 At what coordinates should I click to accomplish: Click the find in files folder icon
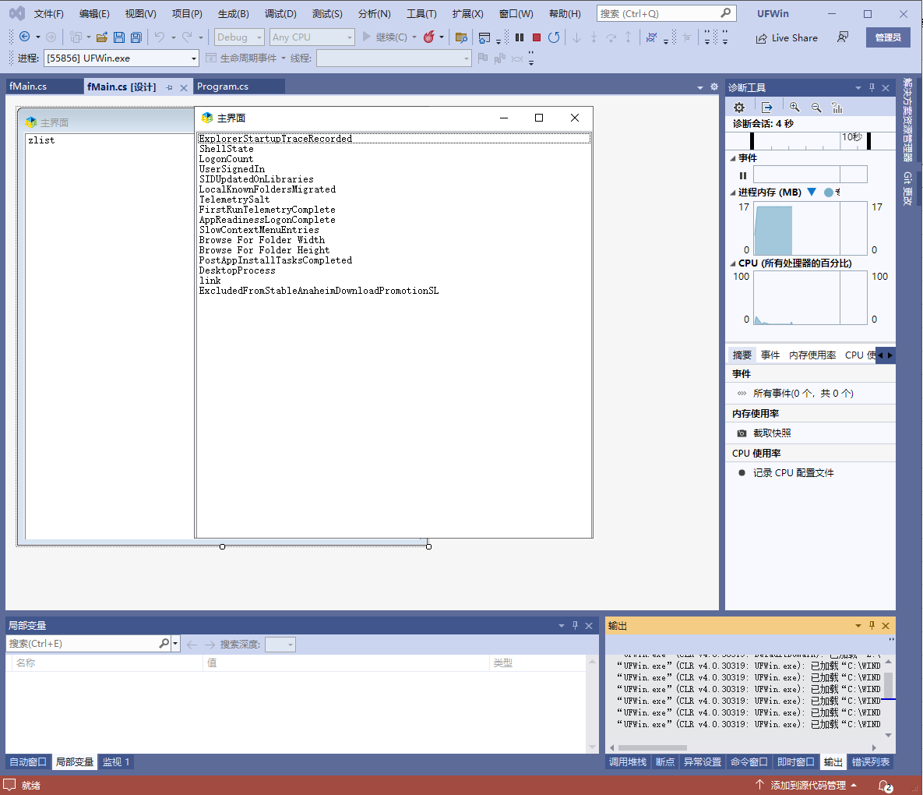point(461,37)
